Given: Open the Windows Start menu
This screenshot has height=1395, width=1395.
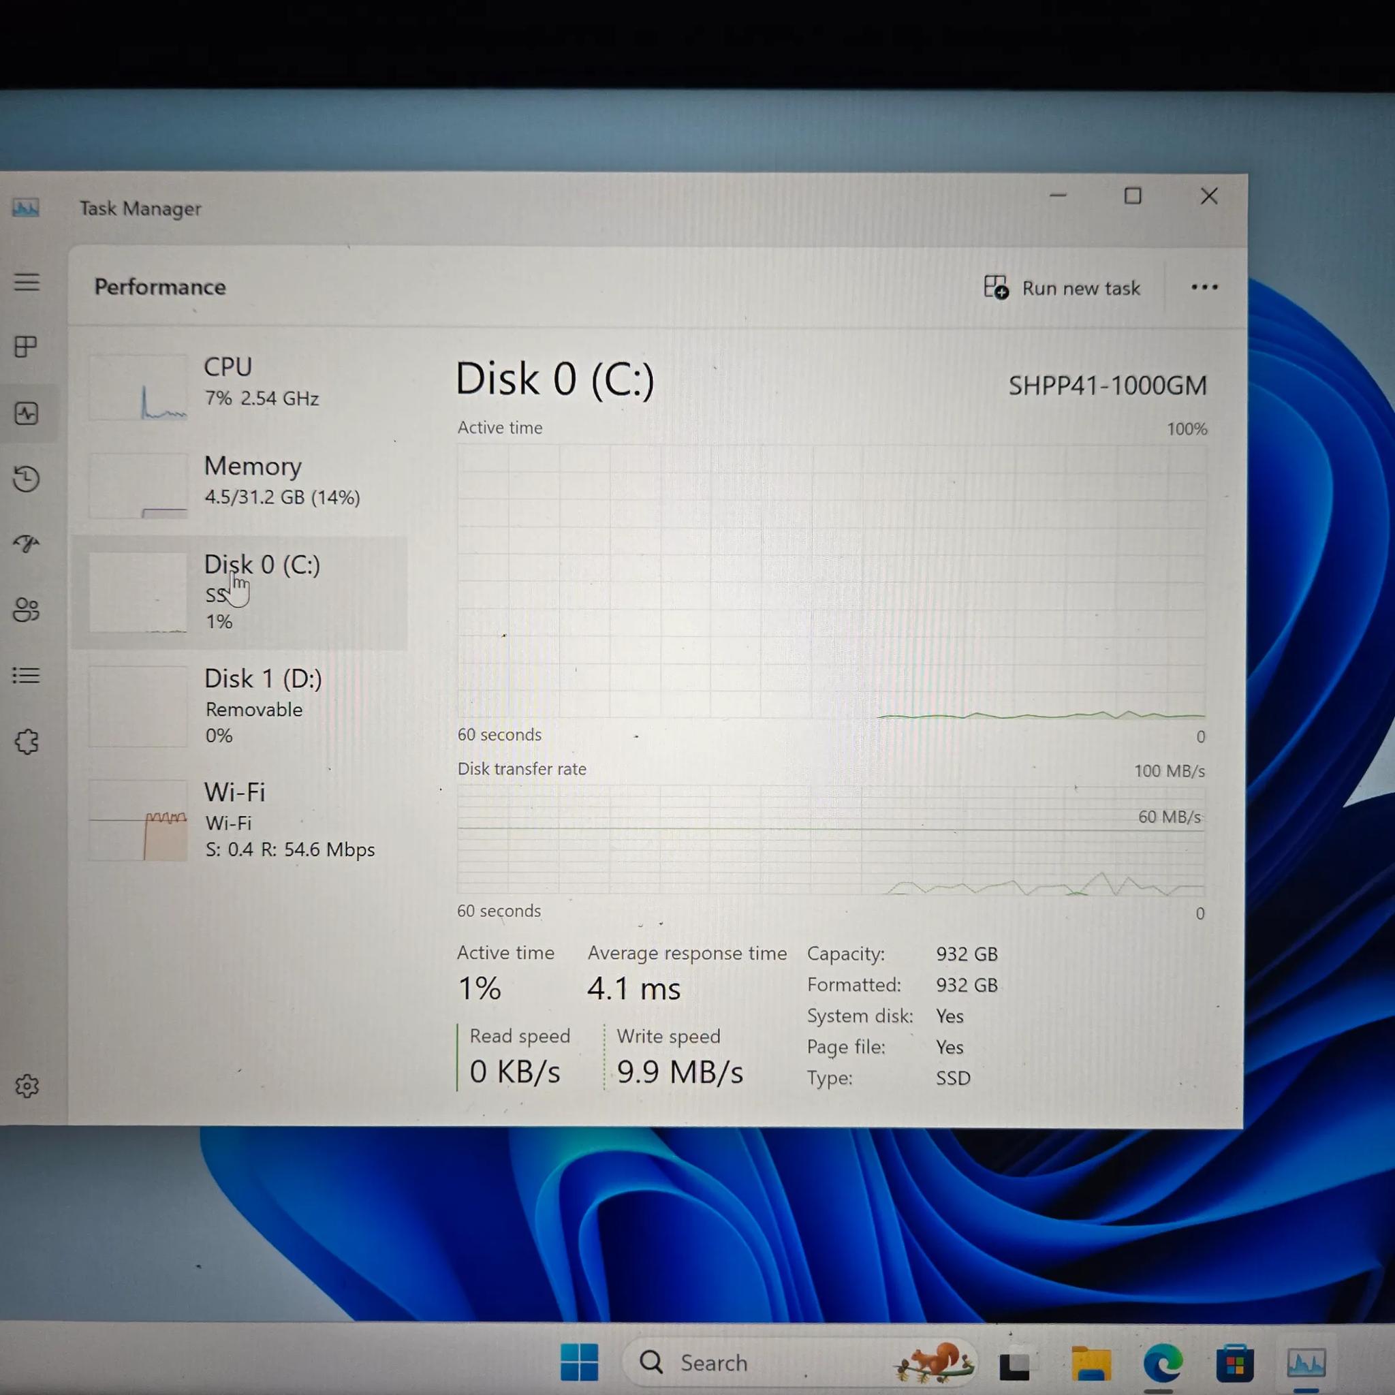Looking at the screenshot, I should [x=579, y=1362].
